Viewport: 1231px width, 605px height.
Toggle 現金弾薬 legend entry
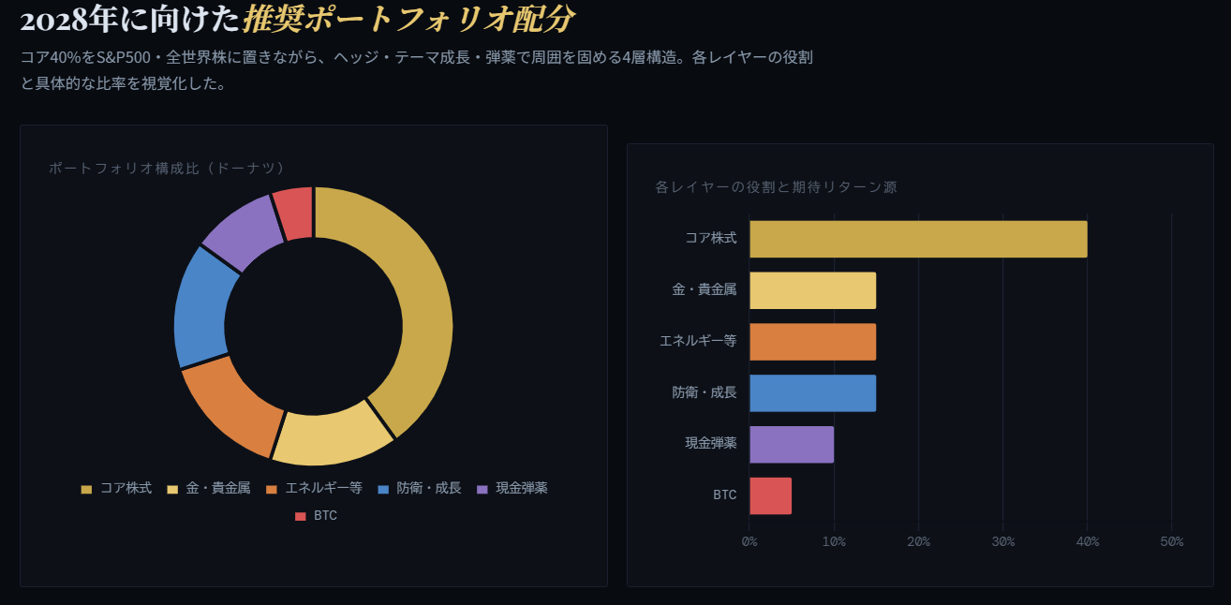512,488
